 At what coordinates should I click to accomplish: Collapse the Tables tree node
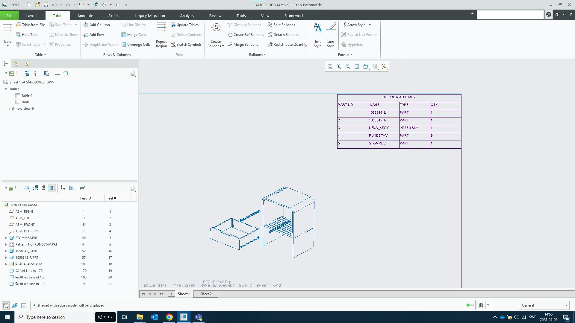pos(6,89)
